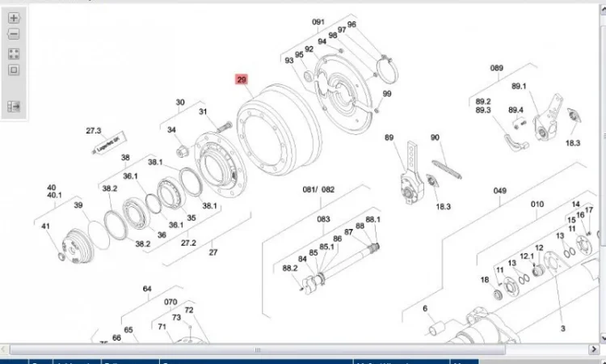
Task: Select part callout 091 on the diagram
Action: pyautogui.click(x=318, y=22)
